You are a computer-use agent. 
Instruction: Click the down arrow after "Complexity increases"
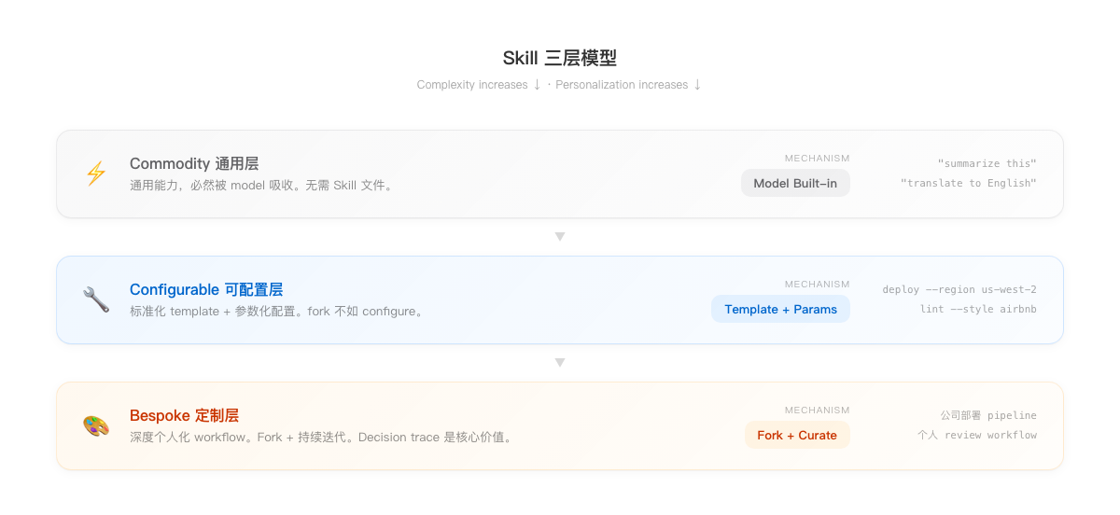537,85
